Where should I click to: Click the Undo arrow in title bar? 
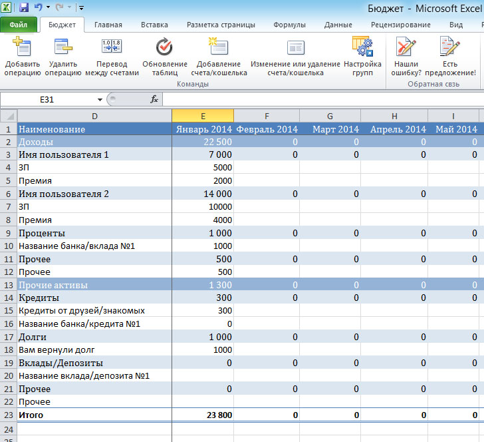38,8
